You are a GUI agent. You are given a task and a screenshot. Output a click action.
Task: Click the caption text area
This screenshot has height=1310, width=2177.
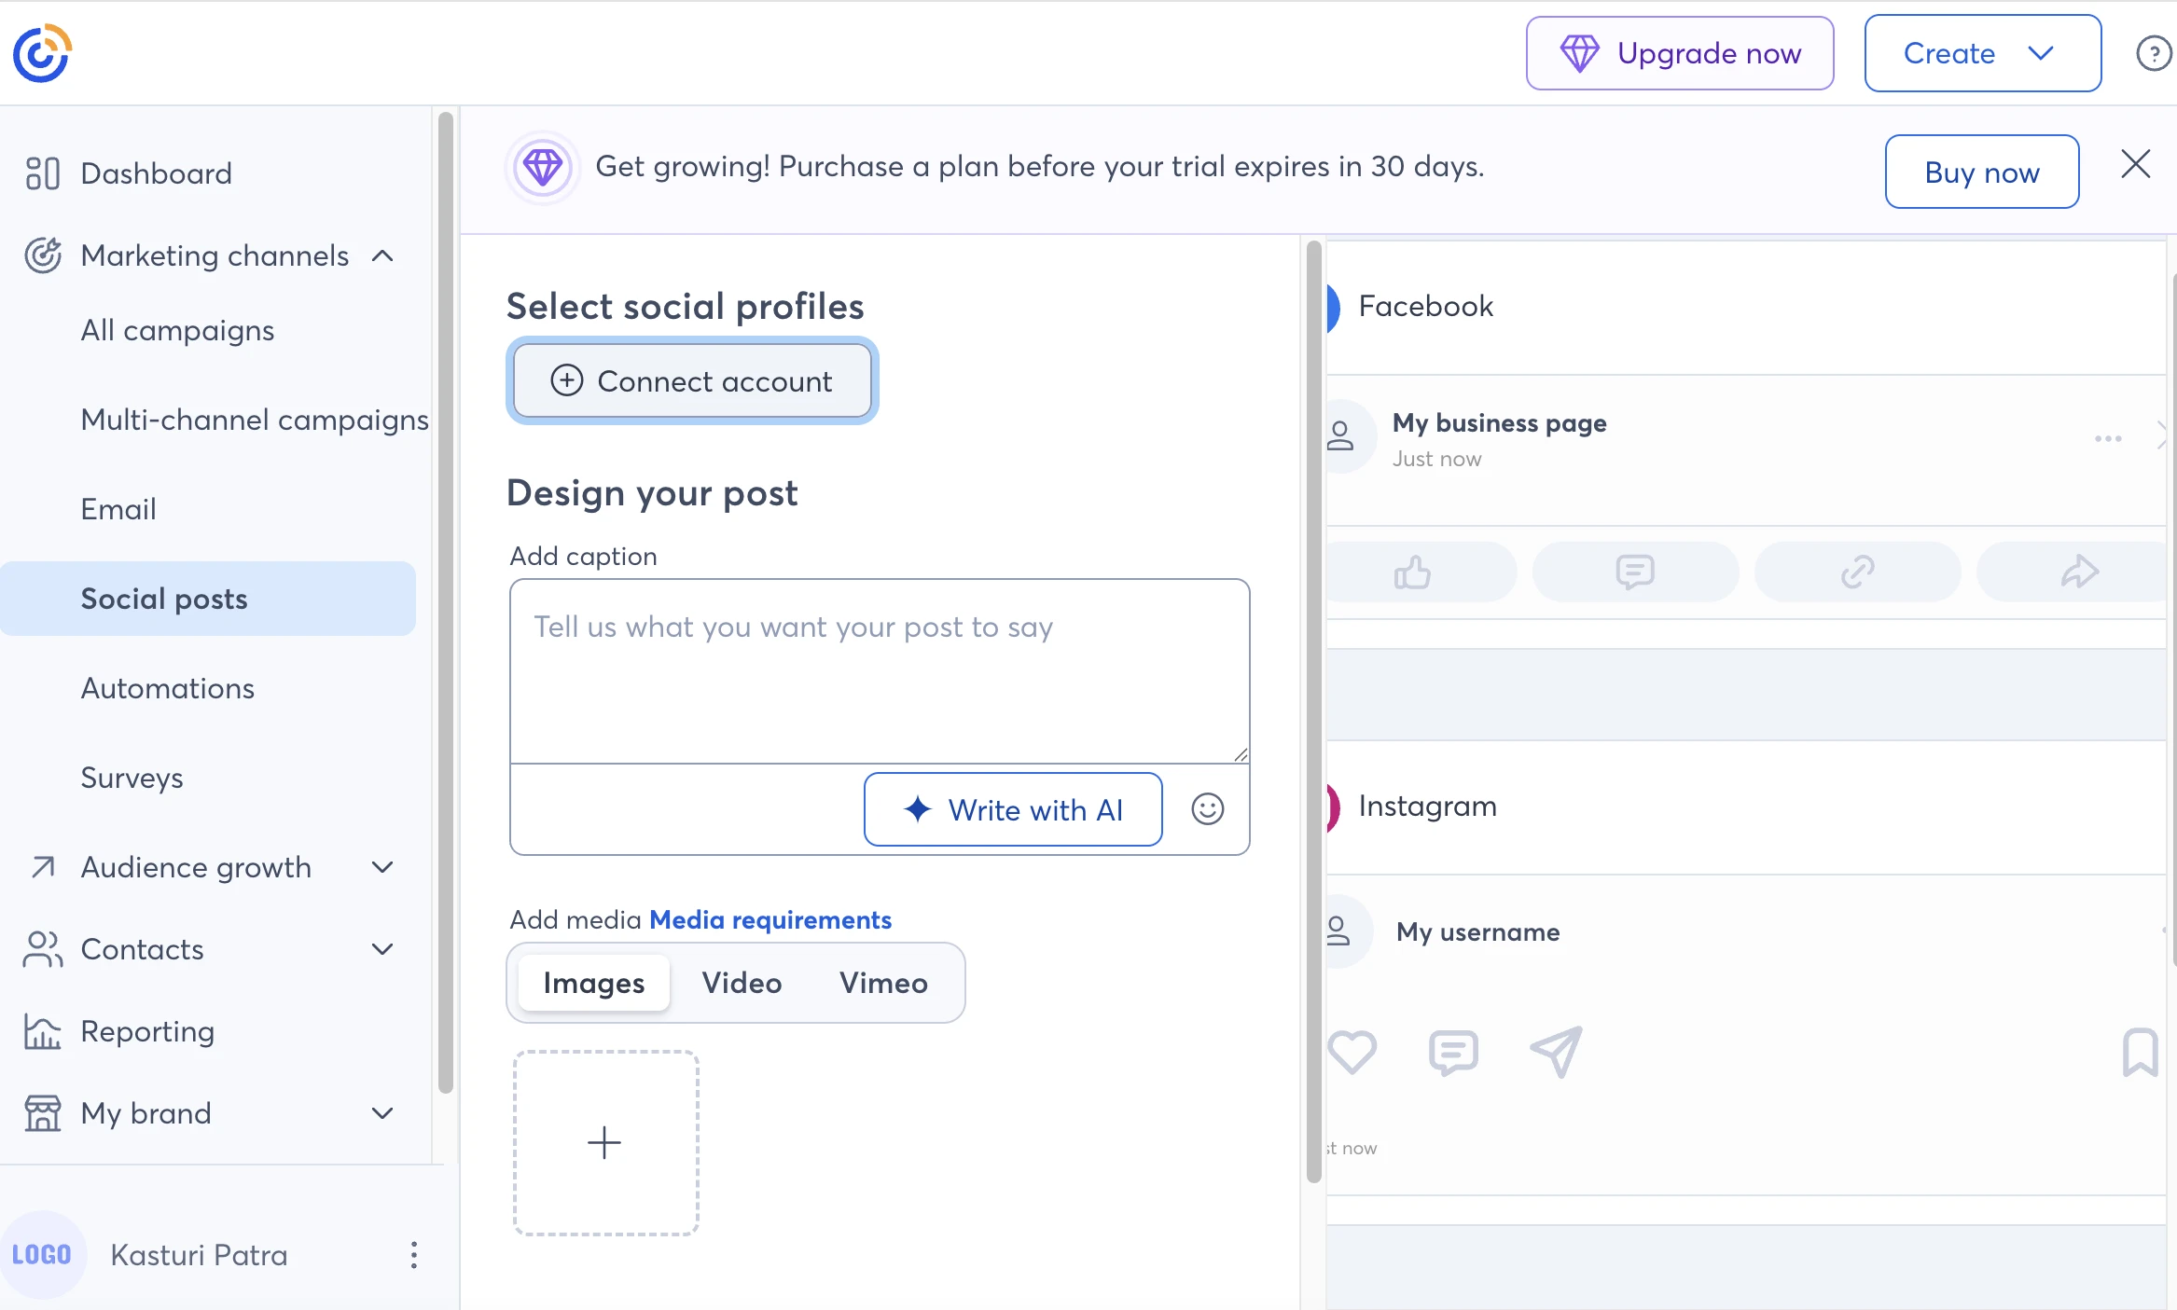pos(879,671)
